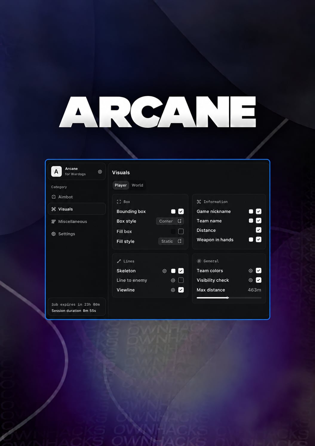Pick the Skeleton color swatch

173,271
